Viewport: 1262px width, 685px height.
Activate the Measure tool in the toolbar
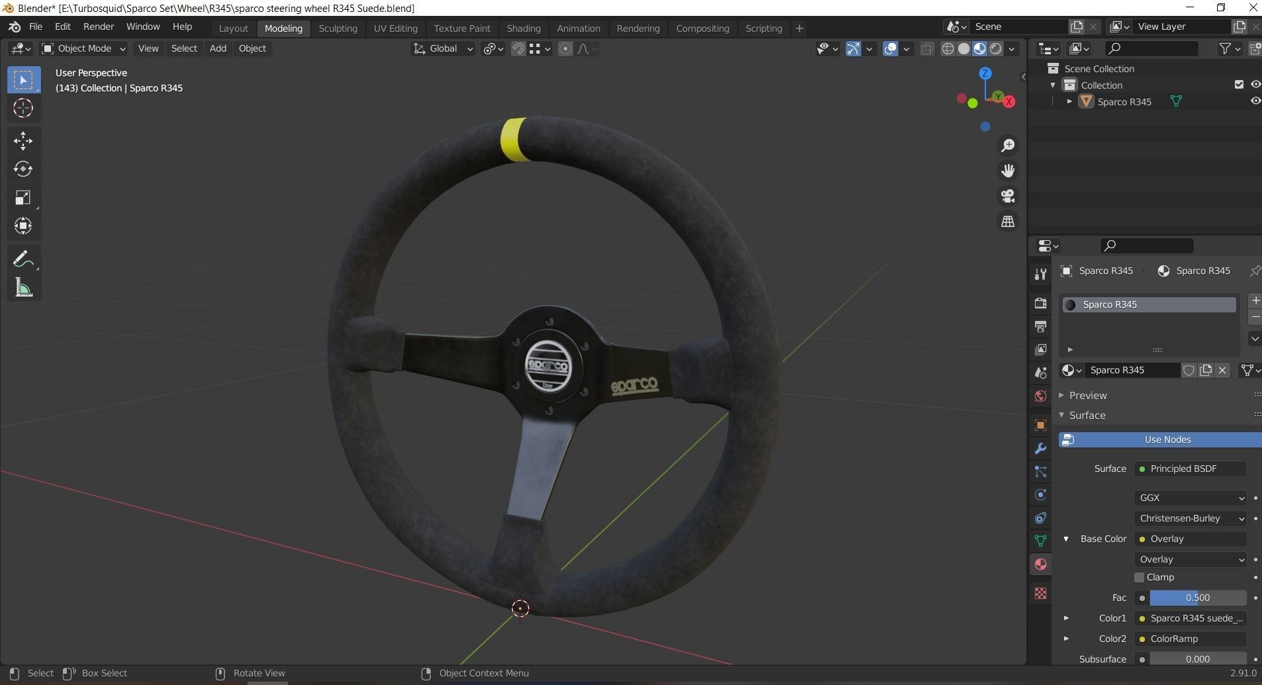click(x=24, y=287)
